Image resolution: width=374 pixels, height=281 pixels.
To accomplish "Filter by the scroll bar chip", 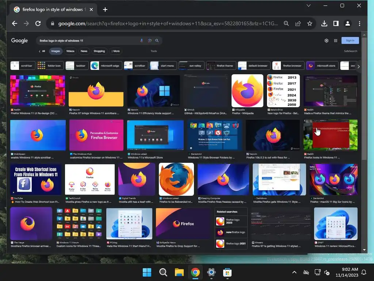I will 23,65.
